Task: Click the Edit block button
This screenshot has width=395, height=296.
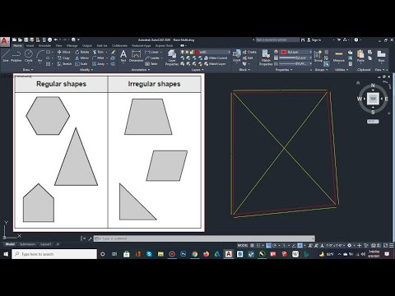Action: click(x=248, y=58)
